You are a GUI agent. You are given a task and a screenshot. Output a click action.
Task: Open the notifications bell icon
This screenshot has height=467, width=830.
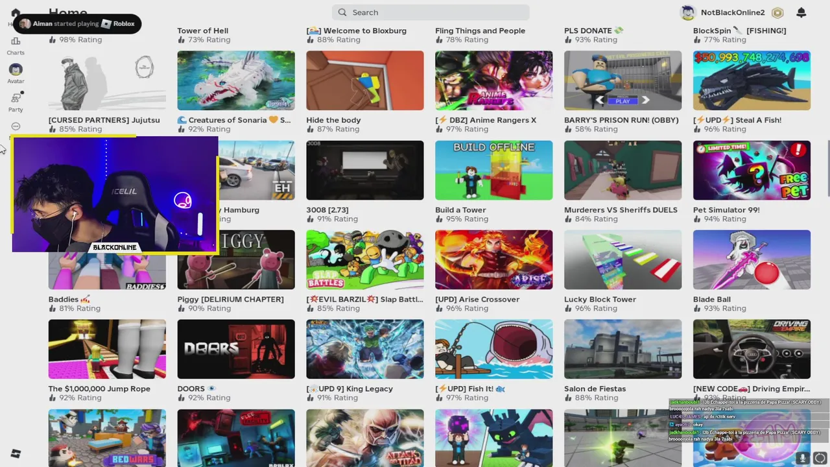coord(801,12)
